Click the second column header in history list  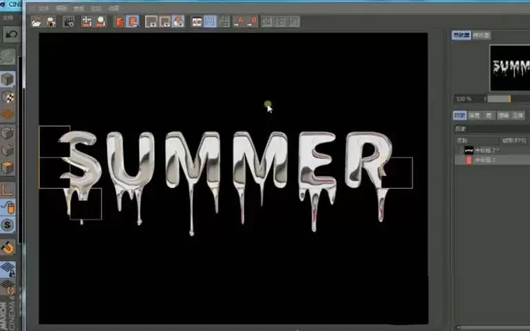pos(515,140)
